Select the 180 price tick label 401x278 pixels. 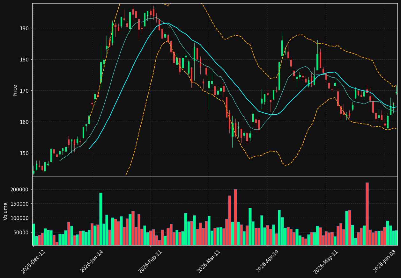[24, 60]
